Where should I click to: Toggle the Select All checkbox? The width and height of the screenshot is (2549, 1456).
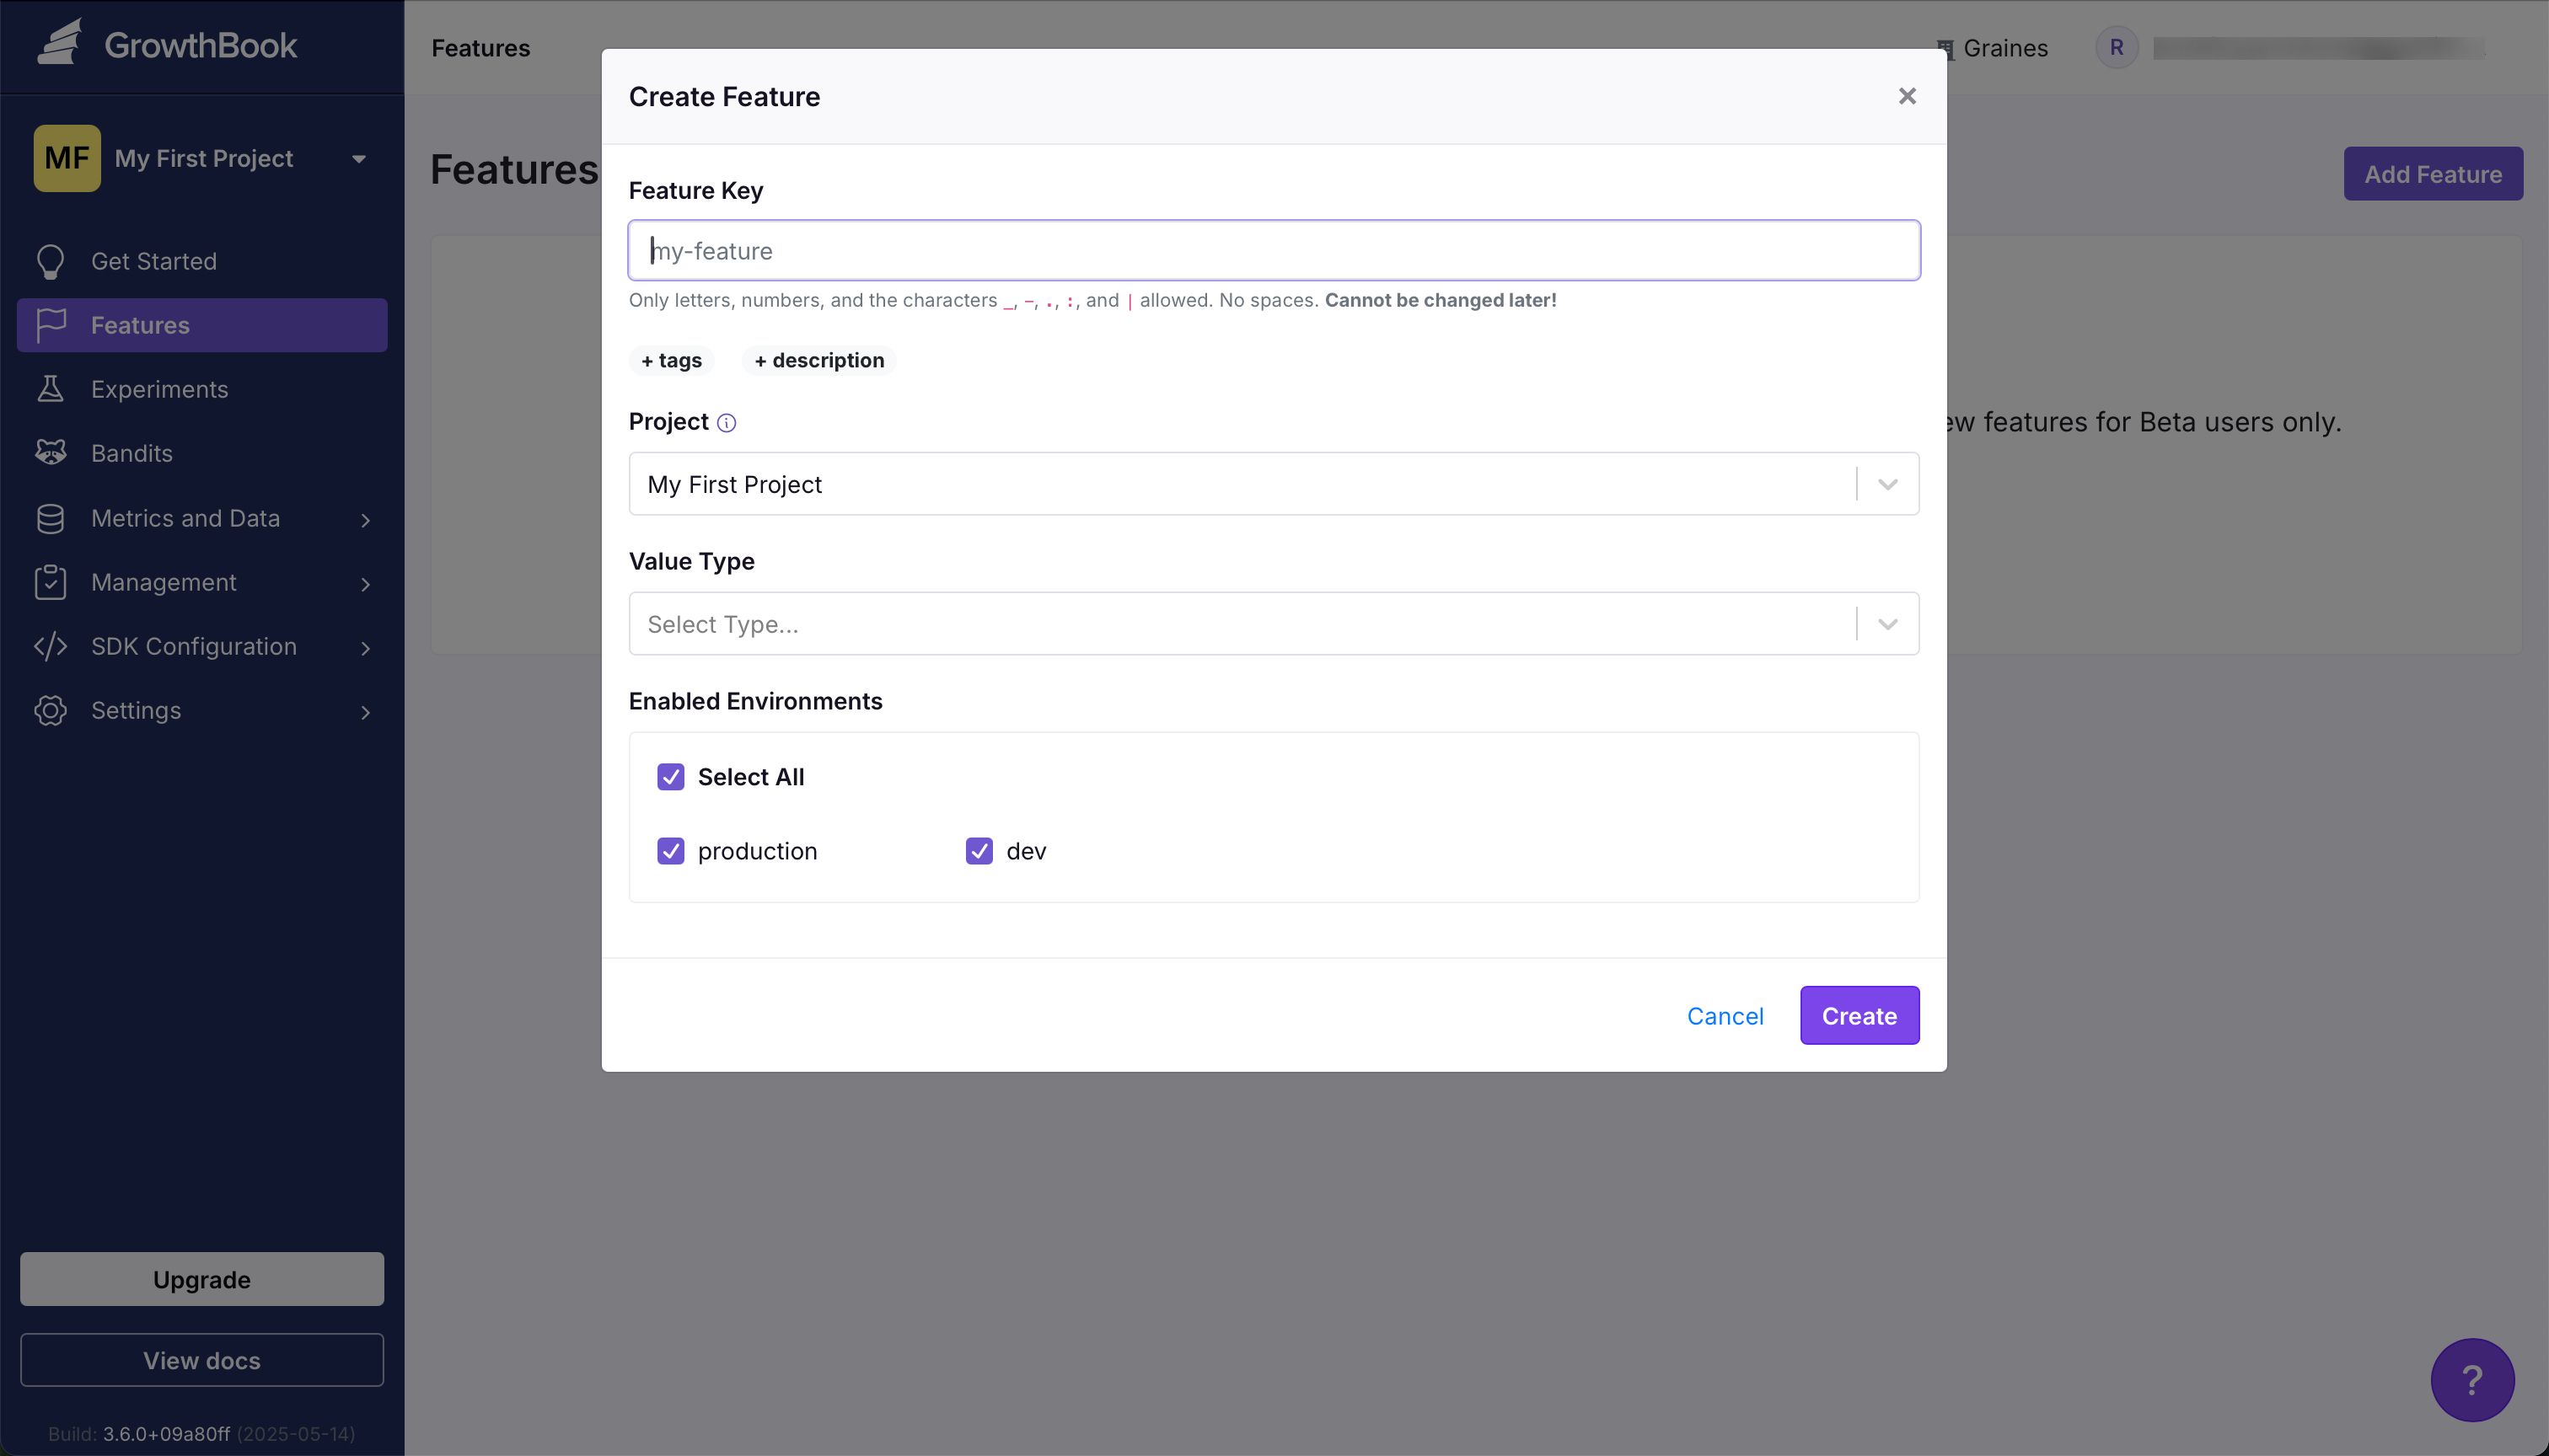click(x=670, y=777)
